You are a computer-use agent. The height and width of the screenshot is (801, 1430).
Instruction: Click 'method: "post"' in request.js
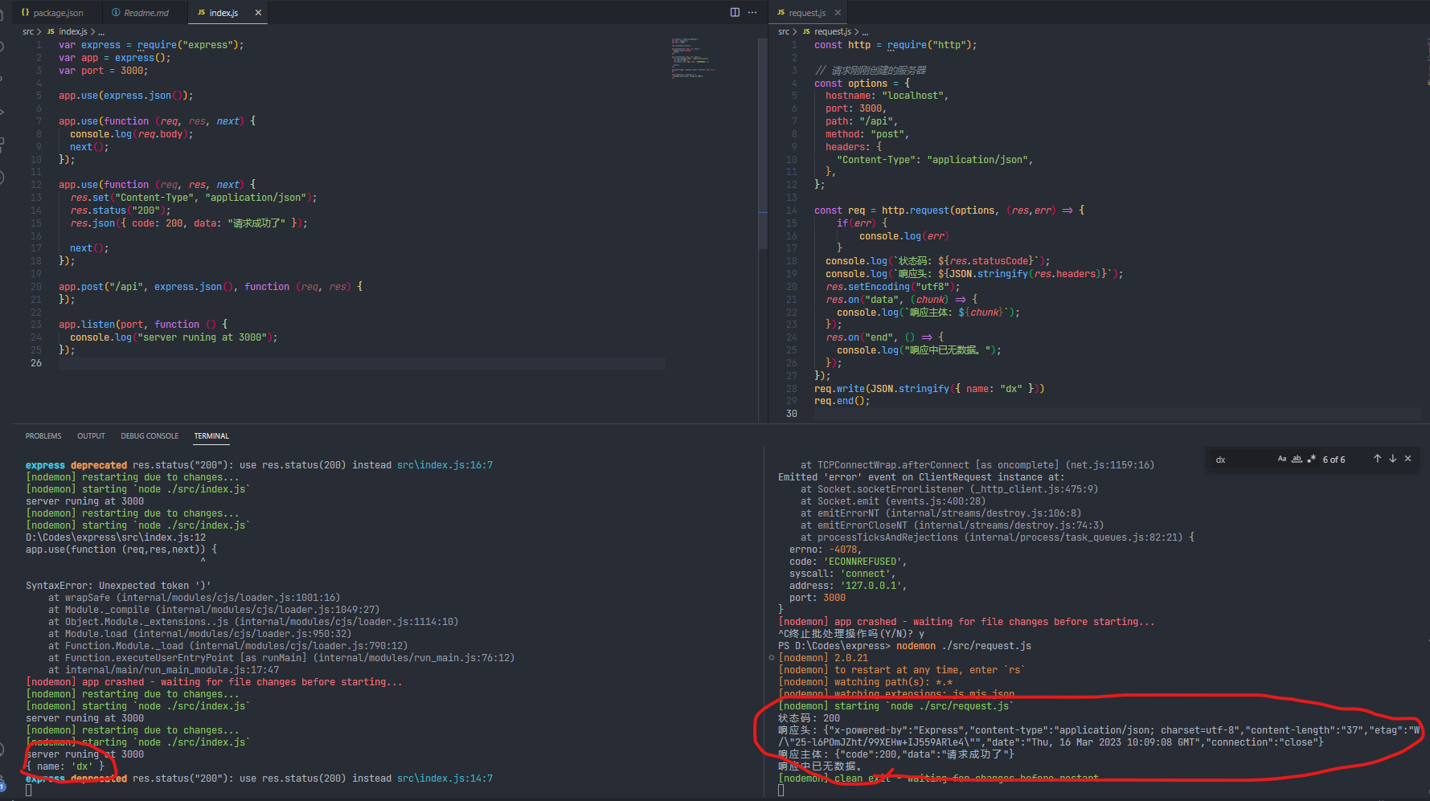click(x=867, y=134)
